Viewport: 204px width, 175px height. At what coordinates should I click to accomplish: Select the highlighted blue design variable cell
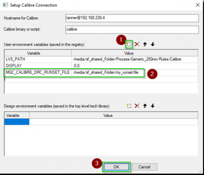click(17, 122)
